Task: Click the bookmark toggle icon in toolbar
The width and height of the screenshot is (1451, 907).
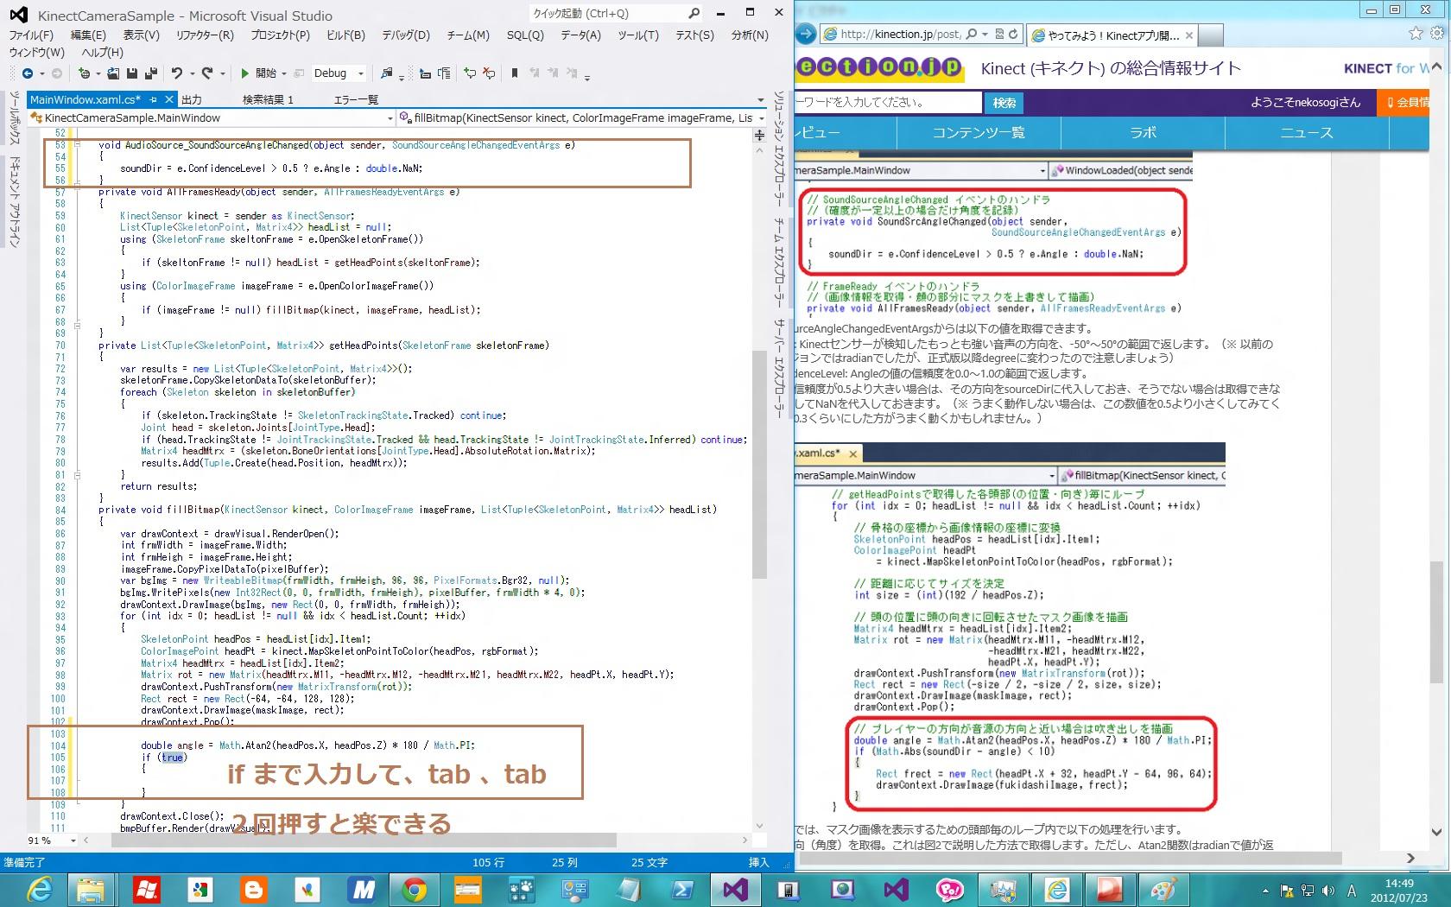Action: point(515,73)
